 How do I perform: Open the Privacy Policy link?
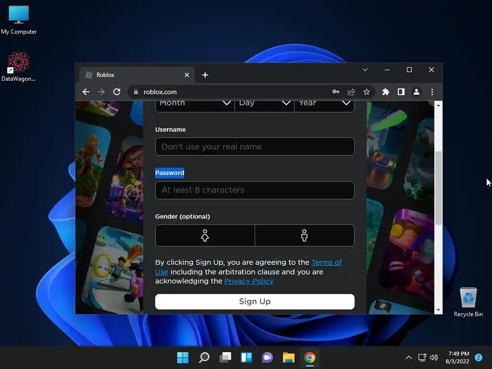click(x=249, y=281)
